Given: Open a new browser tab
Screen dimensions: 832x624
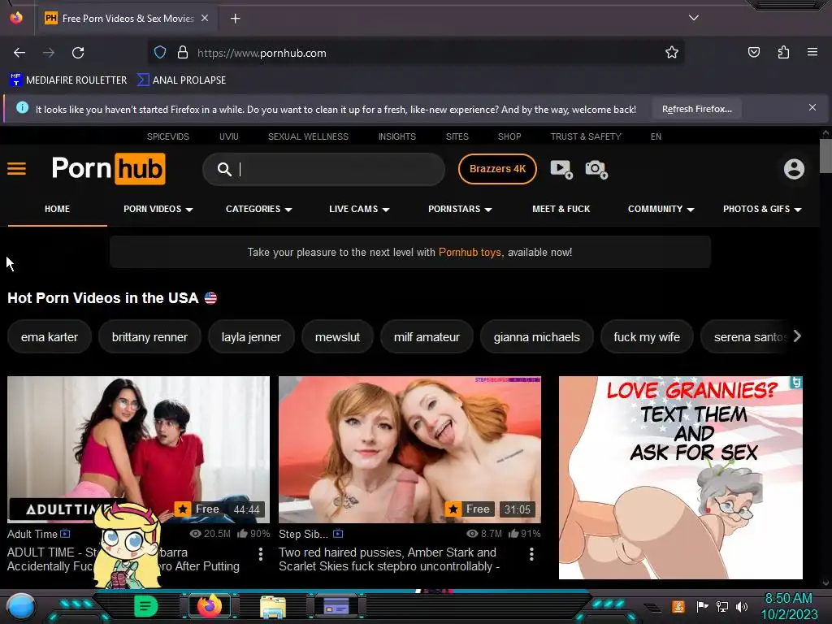Looking at the screenshot, I should 235,19.
